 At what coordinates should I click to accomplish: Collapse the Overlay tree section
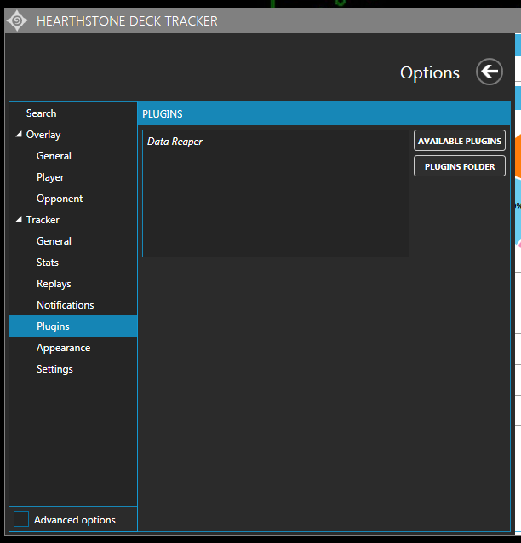(19, 135)
